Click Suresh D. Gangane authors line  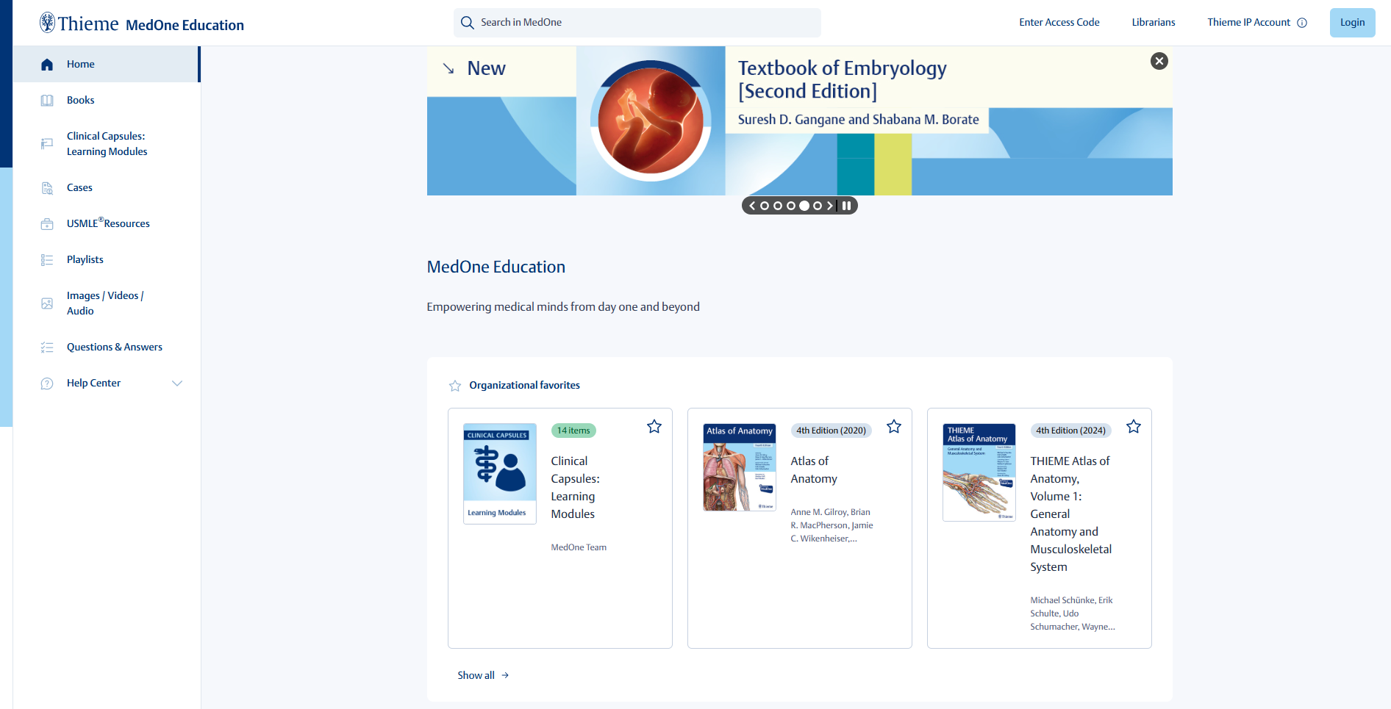pyautogui.click(x=858, y=120)
